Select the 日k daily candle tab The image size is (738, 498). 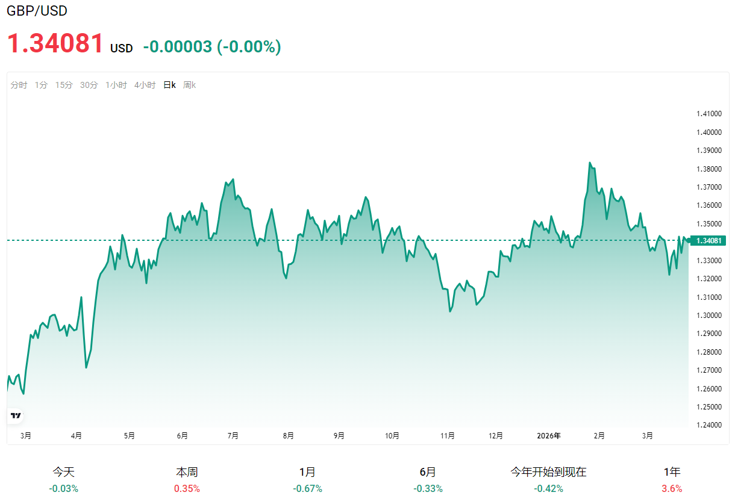pos(169,85)
